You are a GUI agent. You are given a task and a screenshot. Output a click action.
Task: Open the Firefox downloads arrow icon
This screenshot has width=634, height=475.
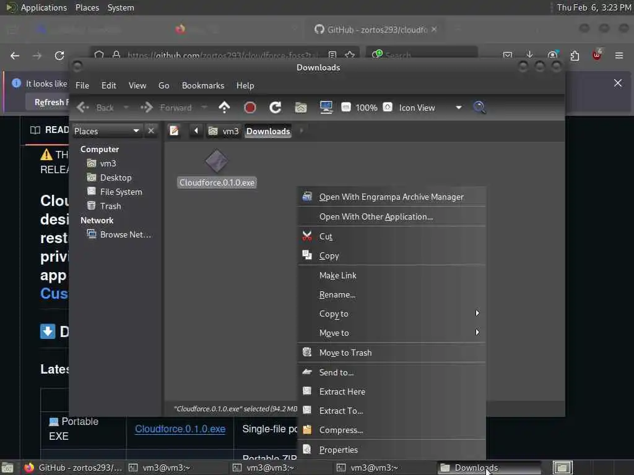[530, 55]
